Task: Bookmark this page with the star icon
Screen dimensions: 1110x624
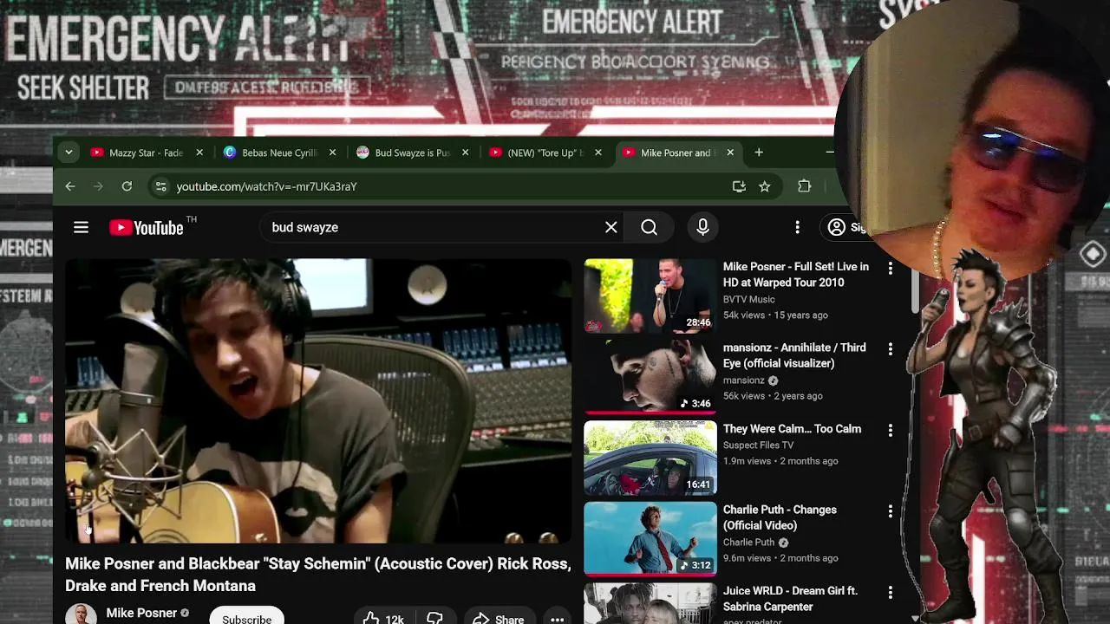Action: (765, 186)
